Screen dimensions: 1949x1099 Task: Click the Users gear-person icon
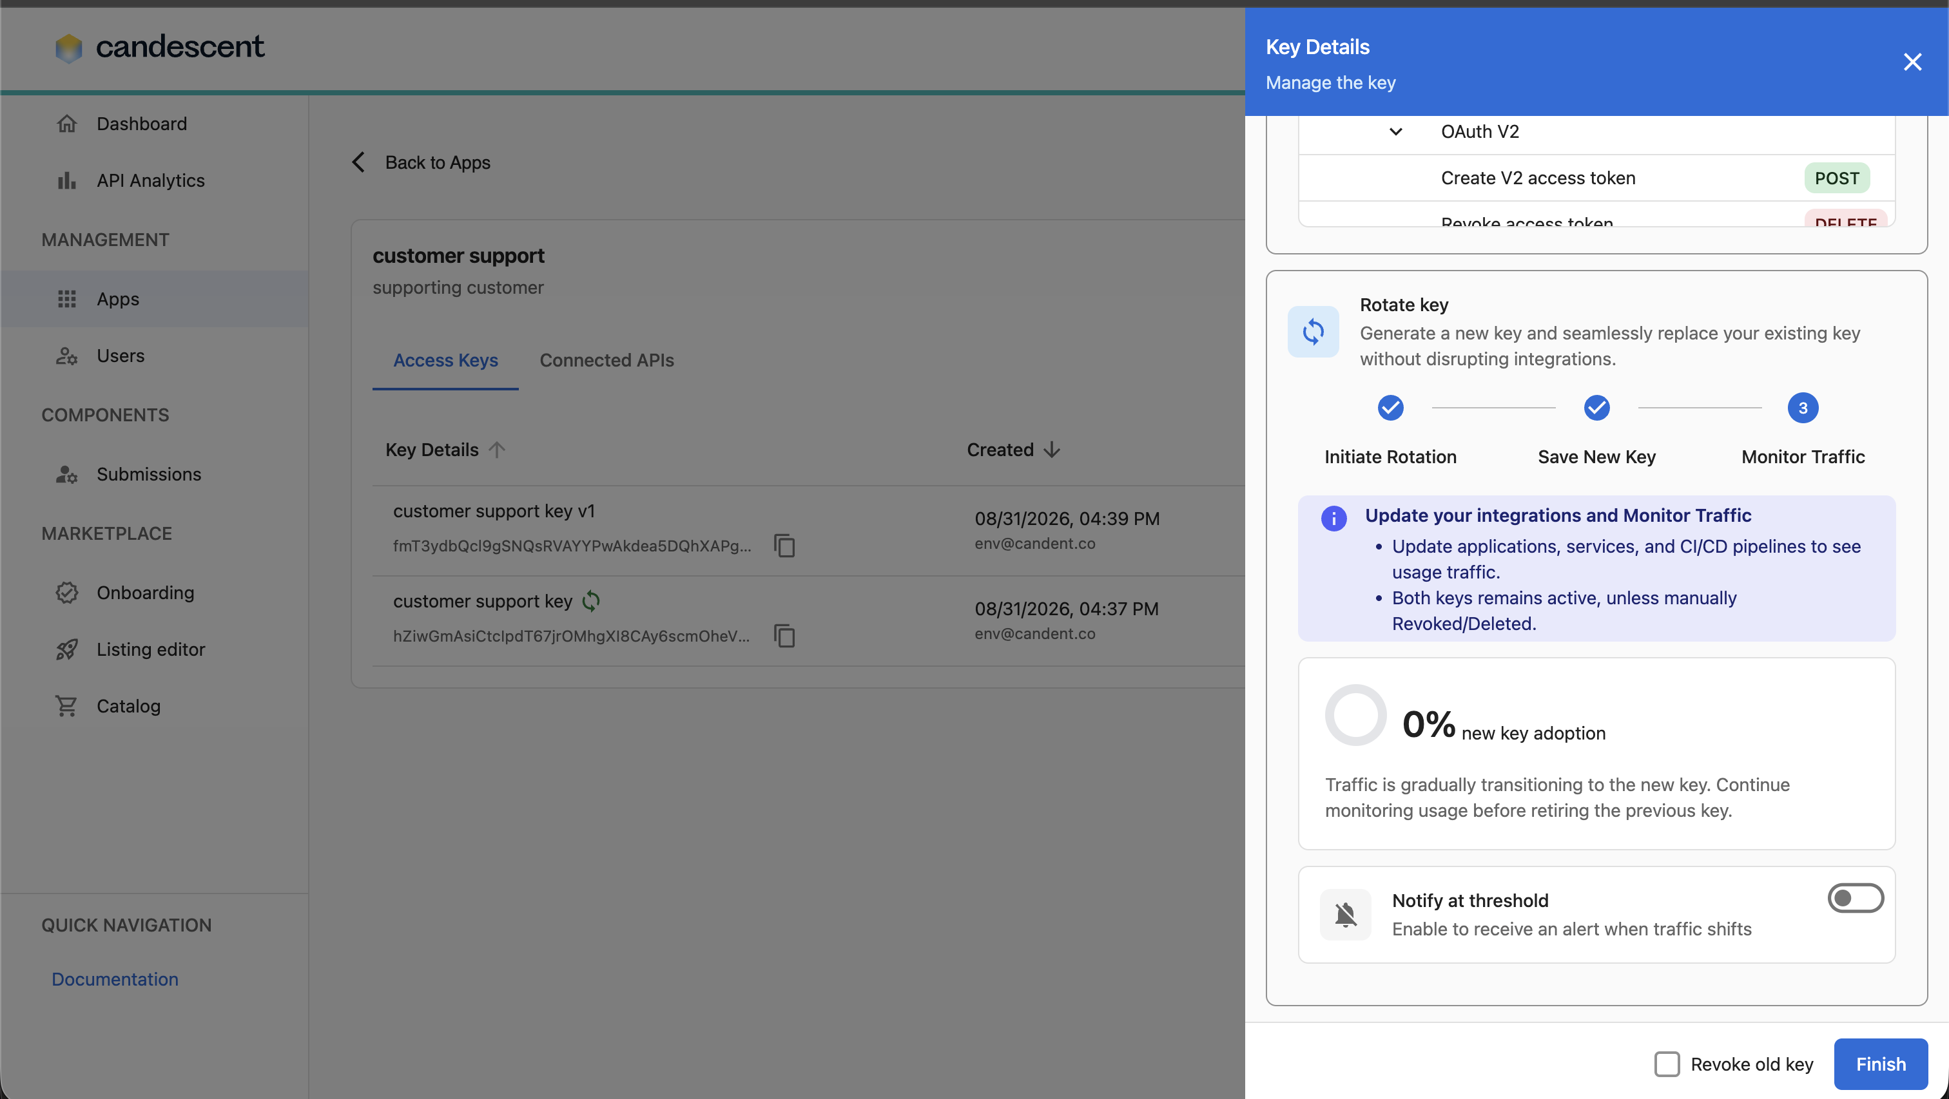66,356
